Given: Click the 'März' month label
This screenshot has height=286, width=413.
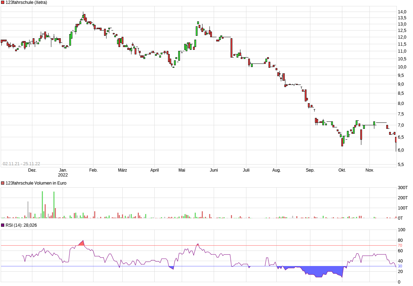Looking at the screenshot, I should 122,170.
